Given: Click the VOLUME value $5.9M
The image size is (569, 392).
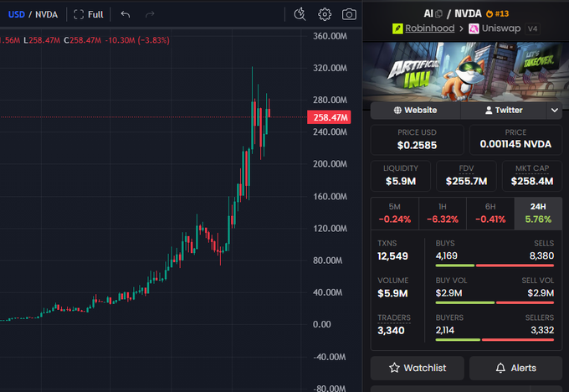Looking at the screenshot, I should pyautogui.click(x=392, y=293).
